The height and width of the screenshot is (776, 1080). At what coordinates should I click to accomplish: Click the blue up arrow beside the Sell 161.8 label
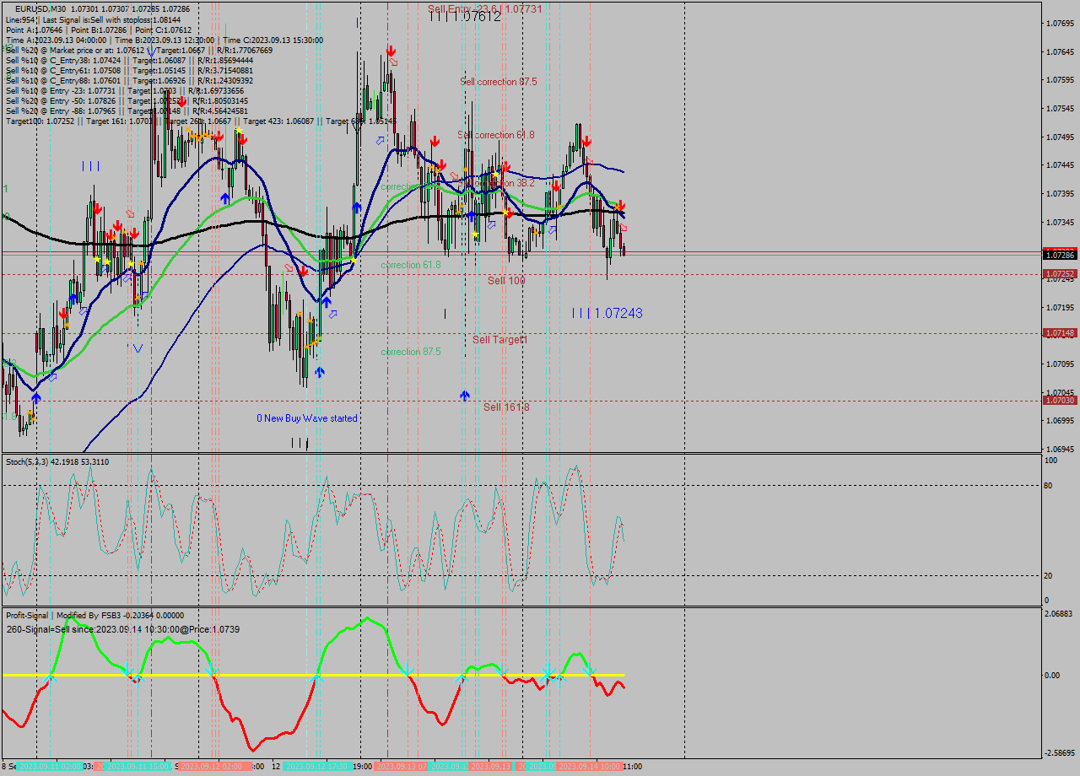tap(464, 395)
